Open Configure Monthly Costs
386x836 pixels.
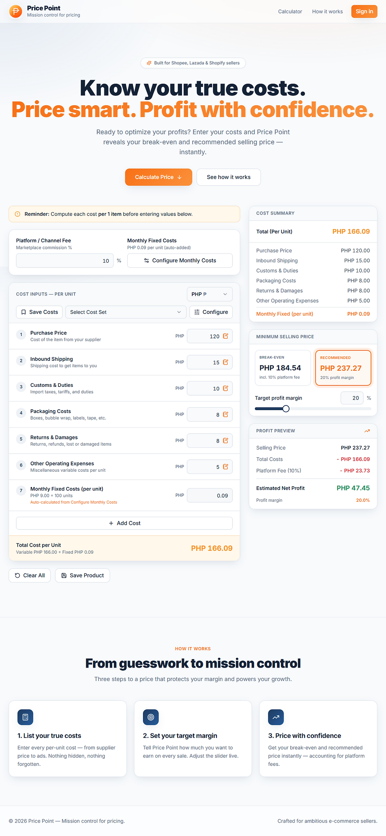(180, 260)
